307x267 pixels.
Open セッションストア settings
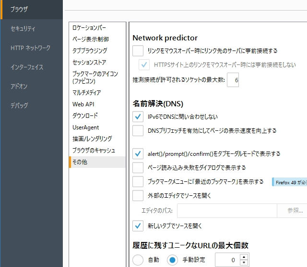coord(97,62)
